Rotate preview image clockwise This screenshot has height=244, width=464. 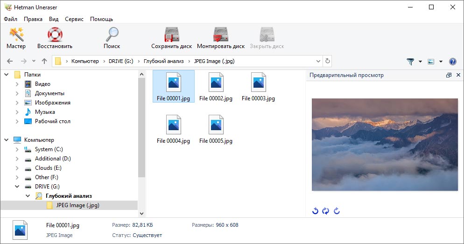click(337, 211)
